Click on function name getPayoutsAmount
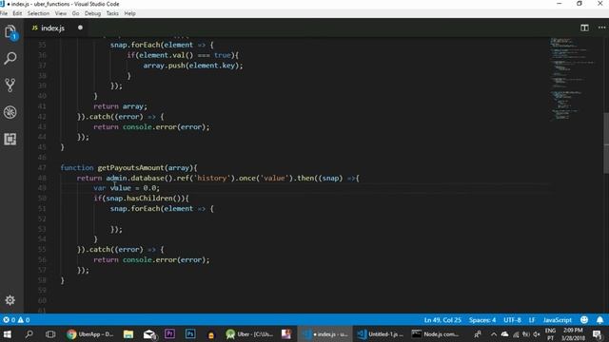609x342 pixels. point(130,167)
